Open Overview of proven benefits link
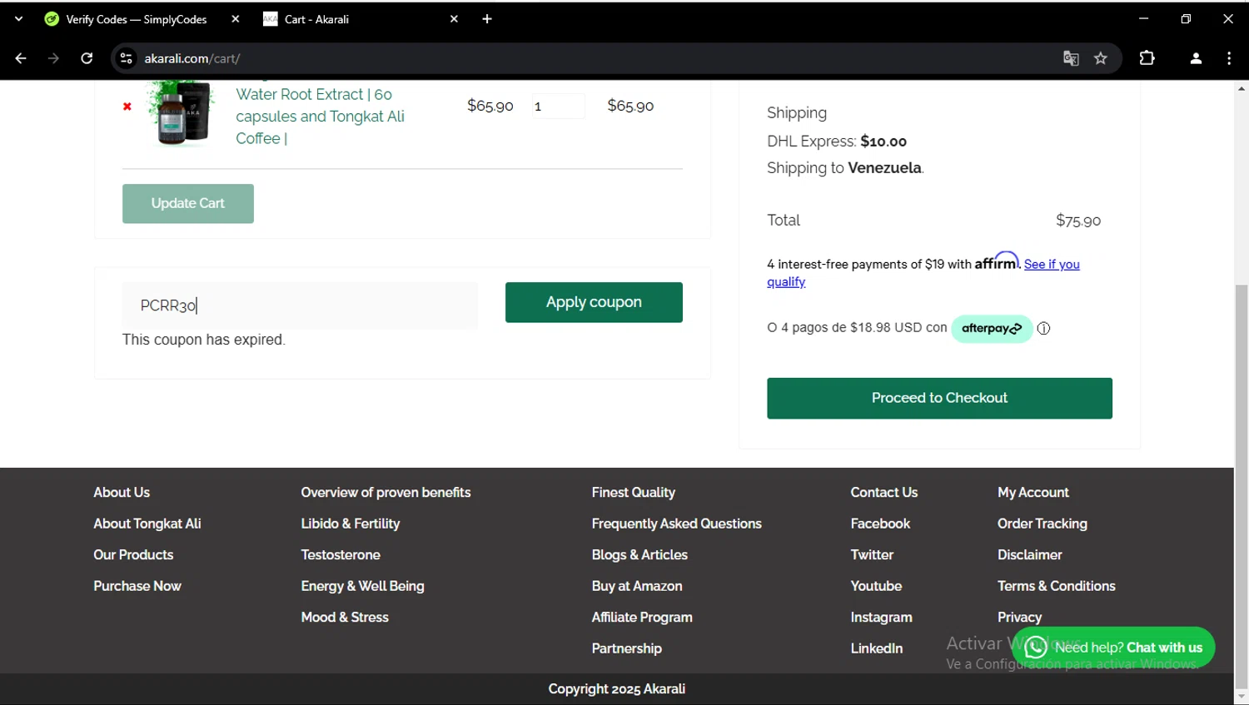The width and height of the screenshot is (1249, 705). pyautogui.click(x=386, y=493)
